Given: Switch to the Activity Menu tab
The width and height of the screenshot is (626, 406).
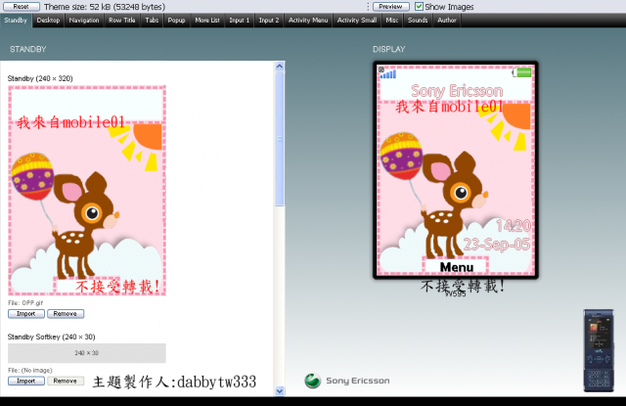Looking at the screenshot, I should click(308, 21).
